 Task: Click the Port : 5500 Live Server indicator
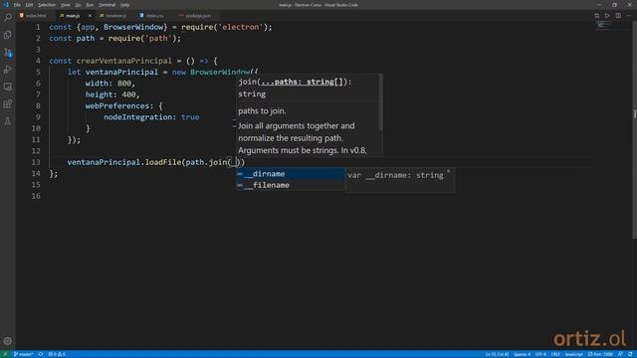pos(600,354)
